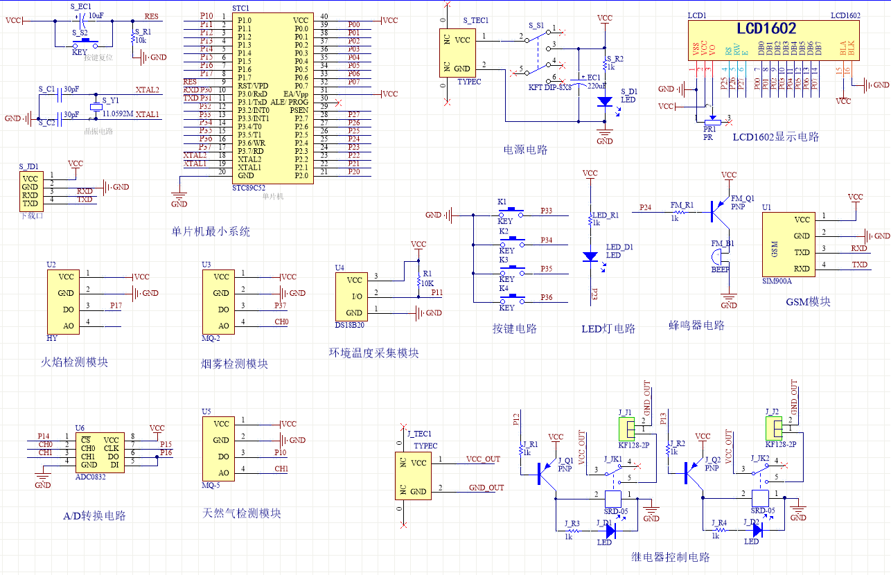Click the LED_D1 diode symbol
Viewport: 891px width, 575px height.
click(x=590, y=256)
